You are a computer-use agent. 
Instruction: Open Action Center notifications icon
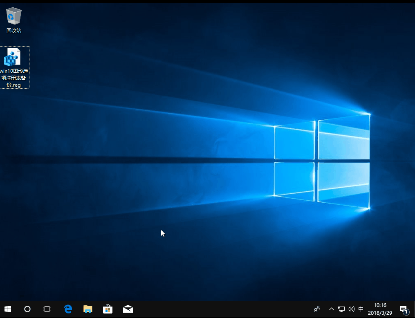click(x=404, y=309)
